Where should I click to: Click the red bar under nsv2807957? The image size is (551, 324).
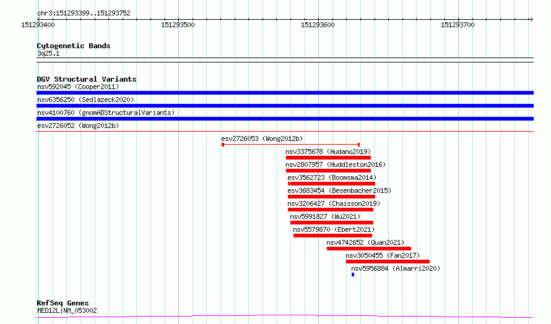(328, 171)
